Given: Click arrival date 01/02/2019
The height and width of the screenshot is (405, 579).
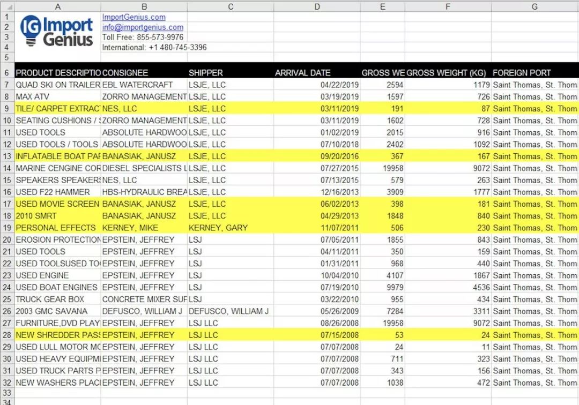Looking at the screenshot, I should (x=317, y=132).
